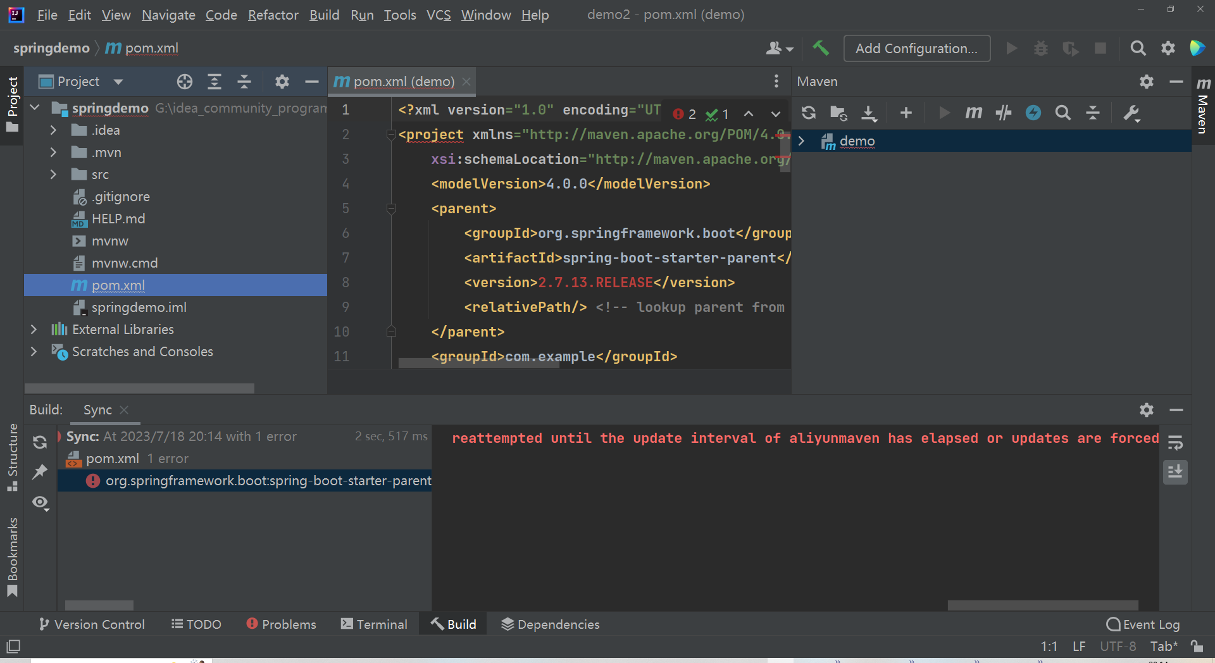Screen dimensions: 1215x663
Task: Open Project panel options gear
Action: coord(282,82)
